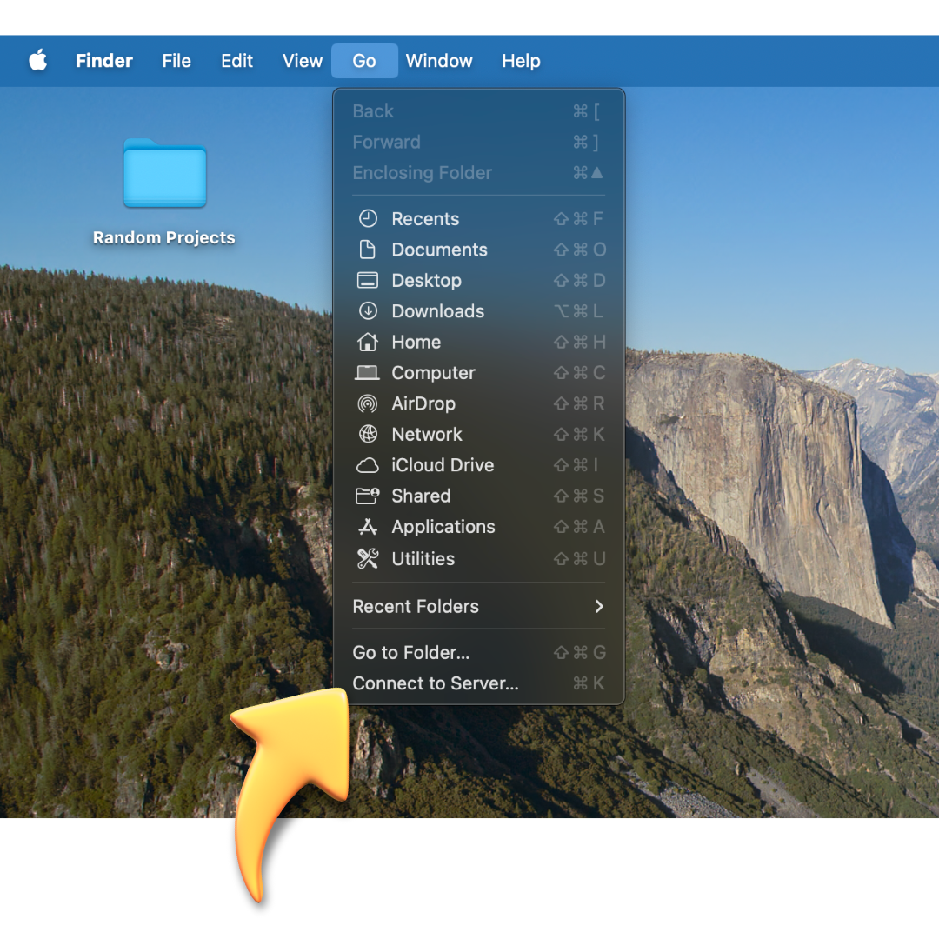
Task: Click the Applications label text
Action: point(443,527)
